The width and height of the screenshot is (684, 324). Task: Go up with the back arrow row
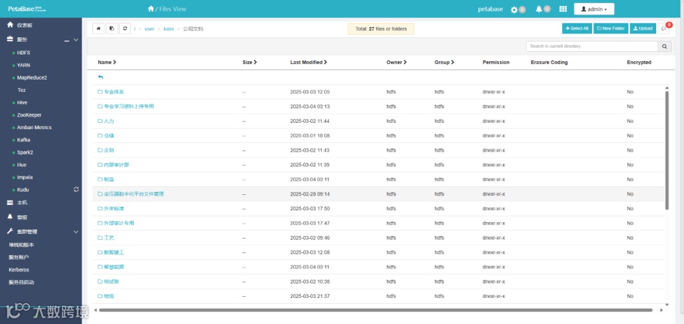coord(100,77)
